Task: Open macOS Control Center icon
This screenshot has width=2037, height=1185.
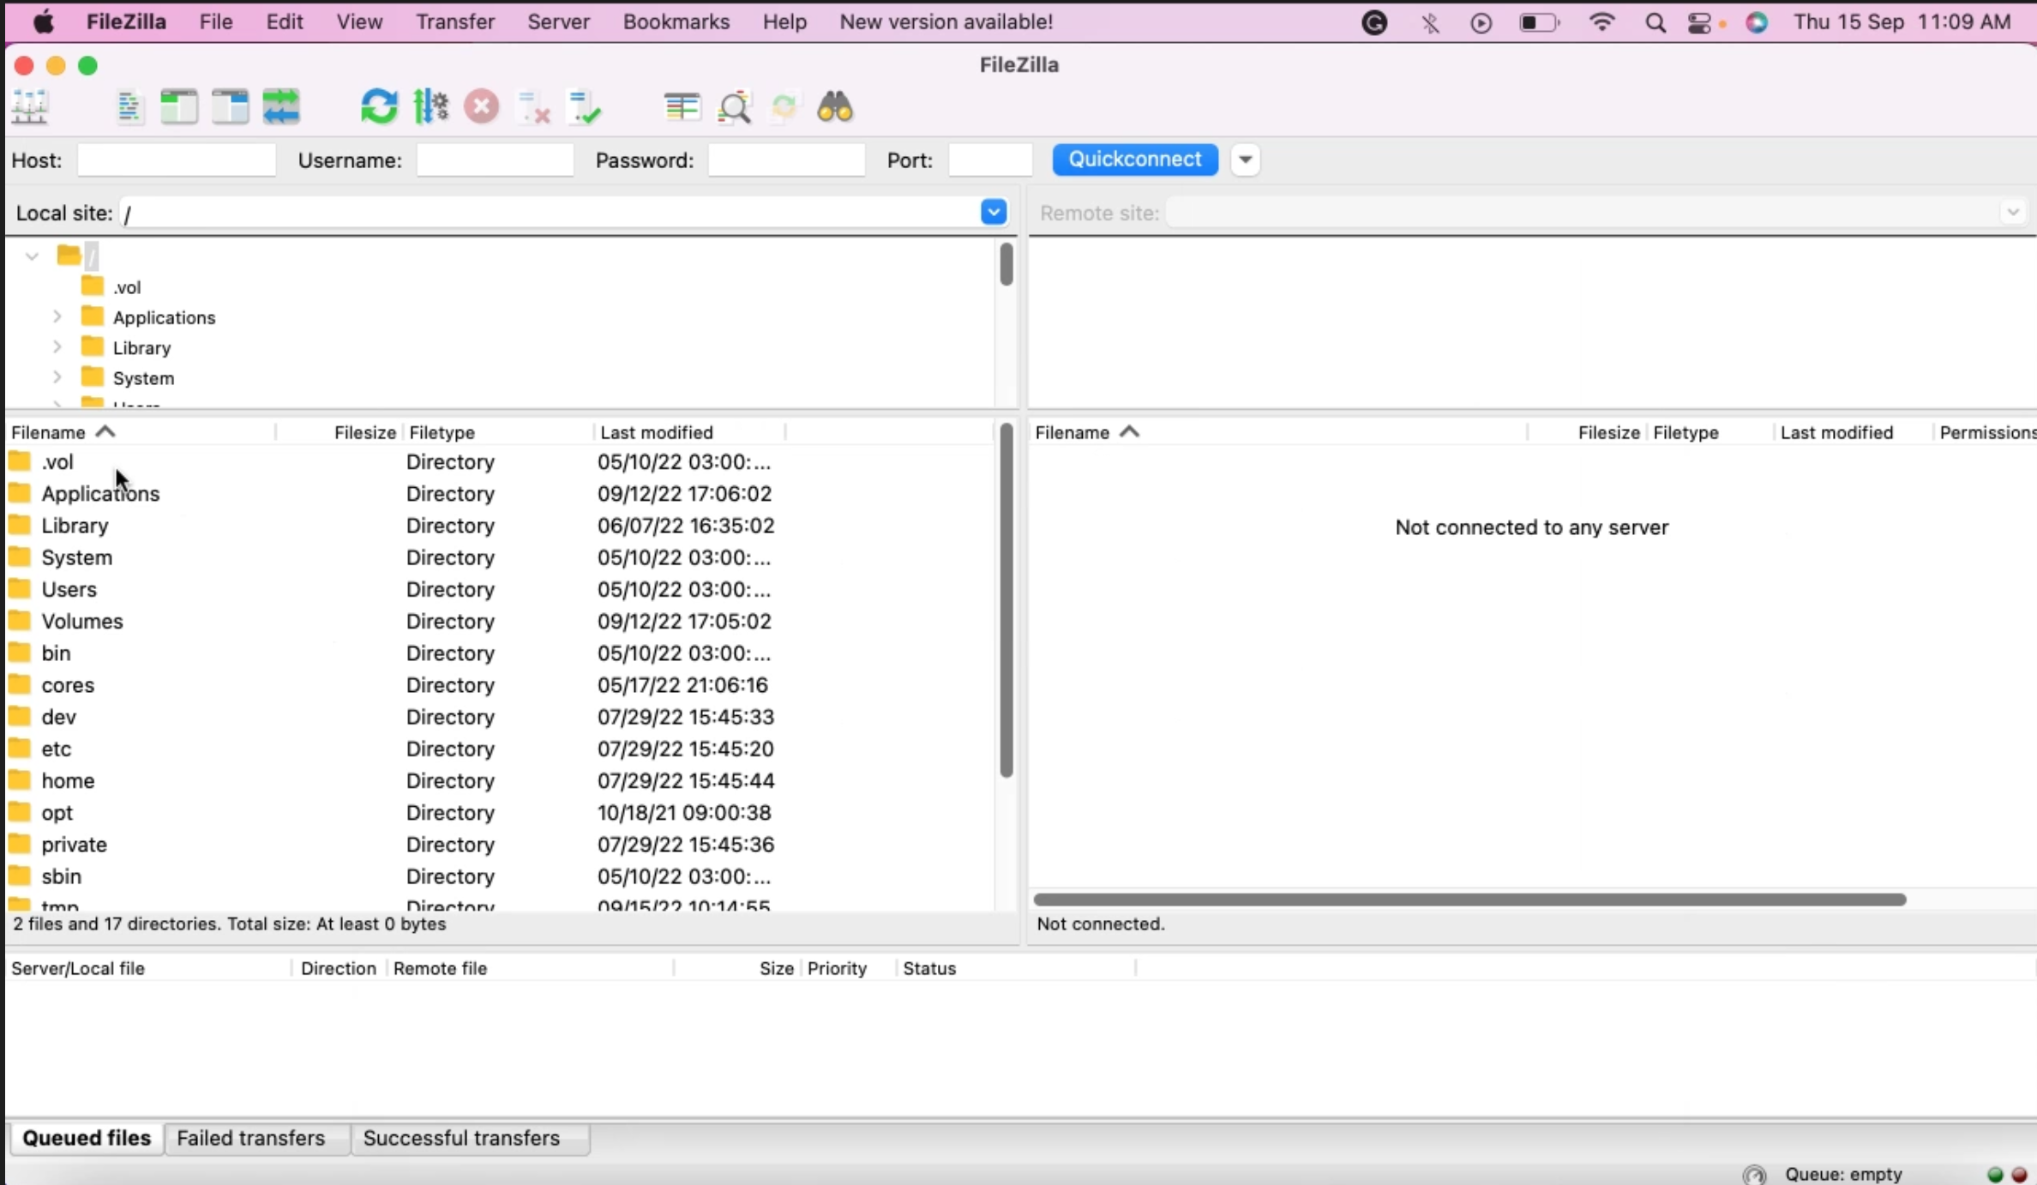Action: click(x=1699, y=22)
